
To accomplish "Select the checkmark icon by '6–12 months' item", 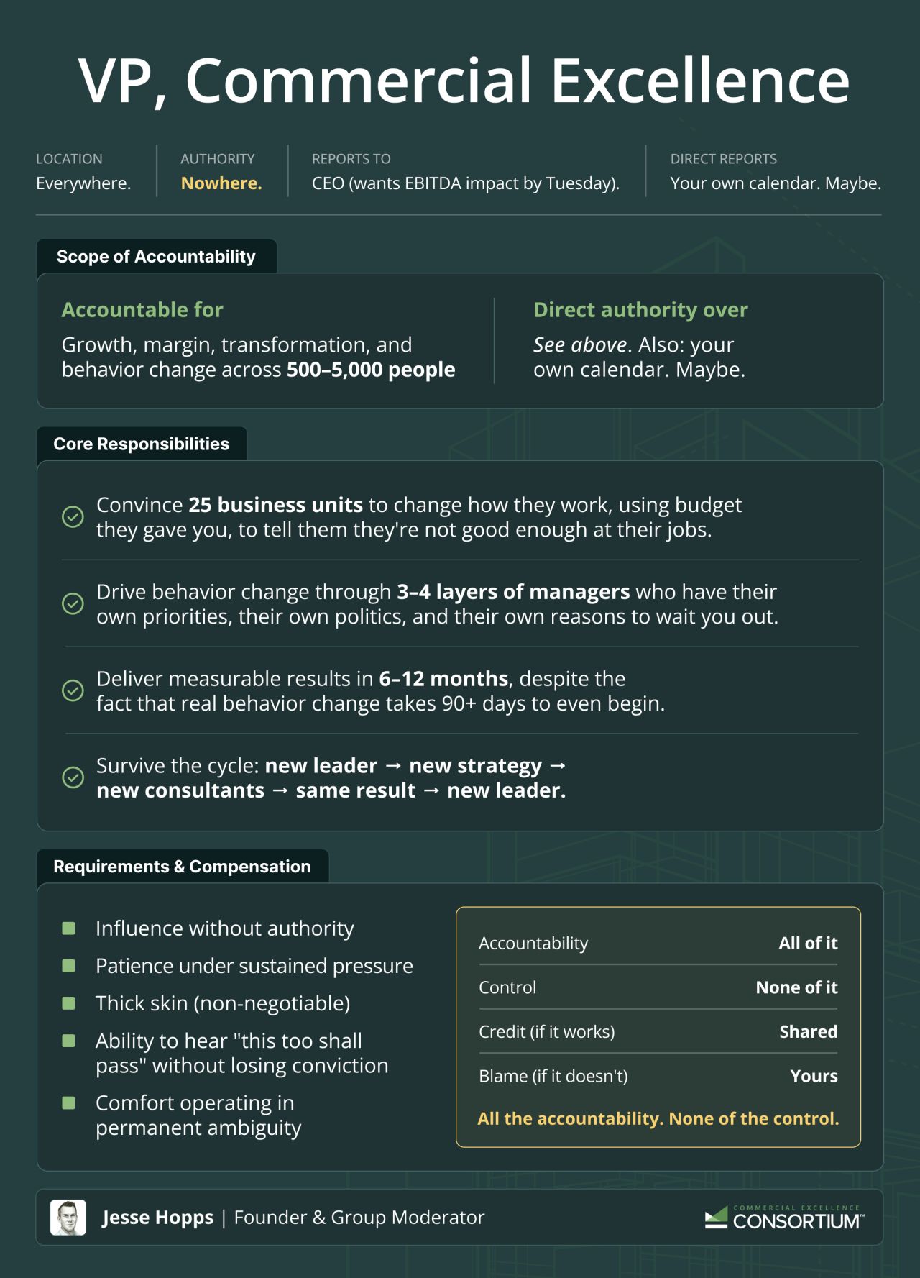I will [x=73, y=690].
